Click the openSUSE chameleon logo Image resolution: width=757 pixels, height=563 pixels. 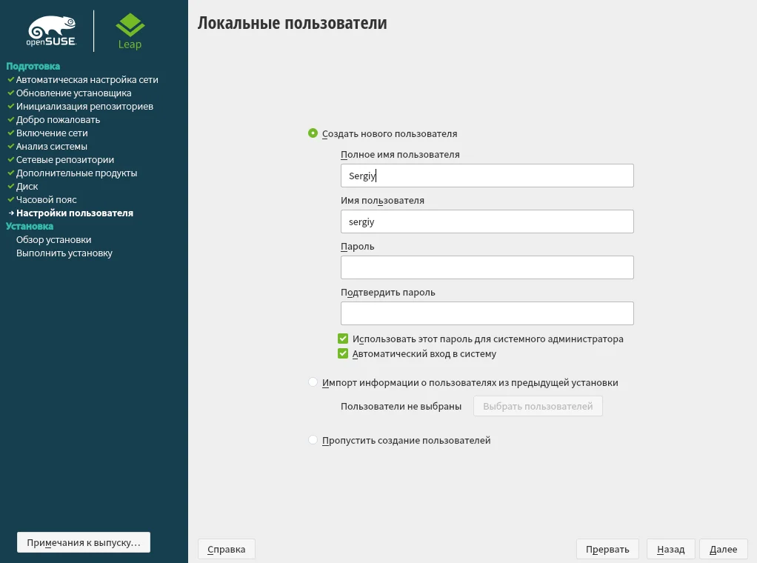tap(52, 31)
